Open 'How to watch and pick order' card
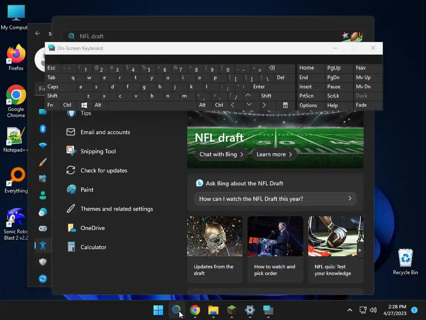 pos(275,249)
